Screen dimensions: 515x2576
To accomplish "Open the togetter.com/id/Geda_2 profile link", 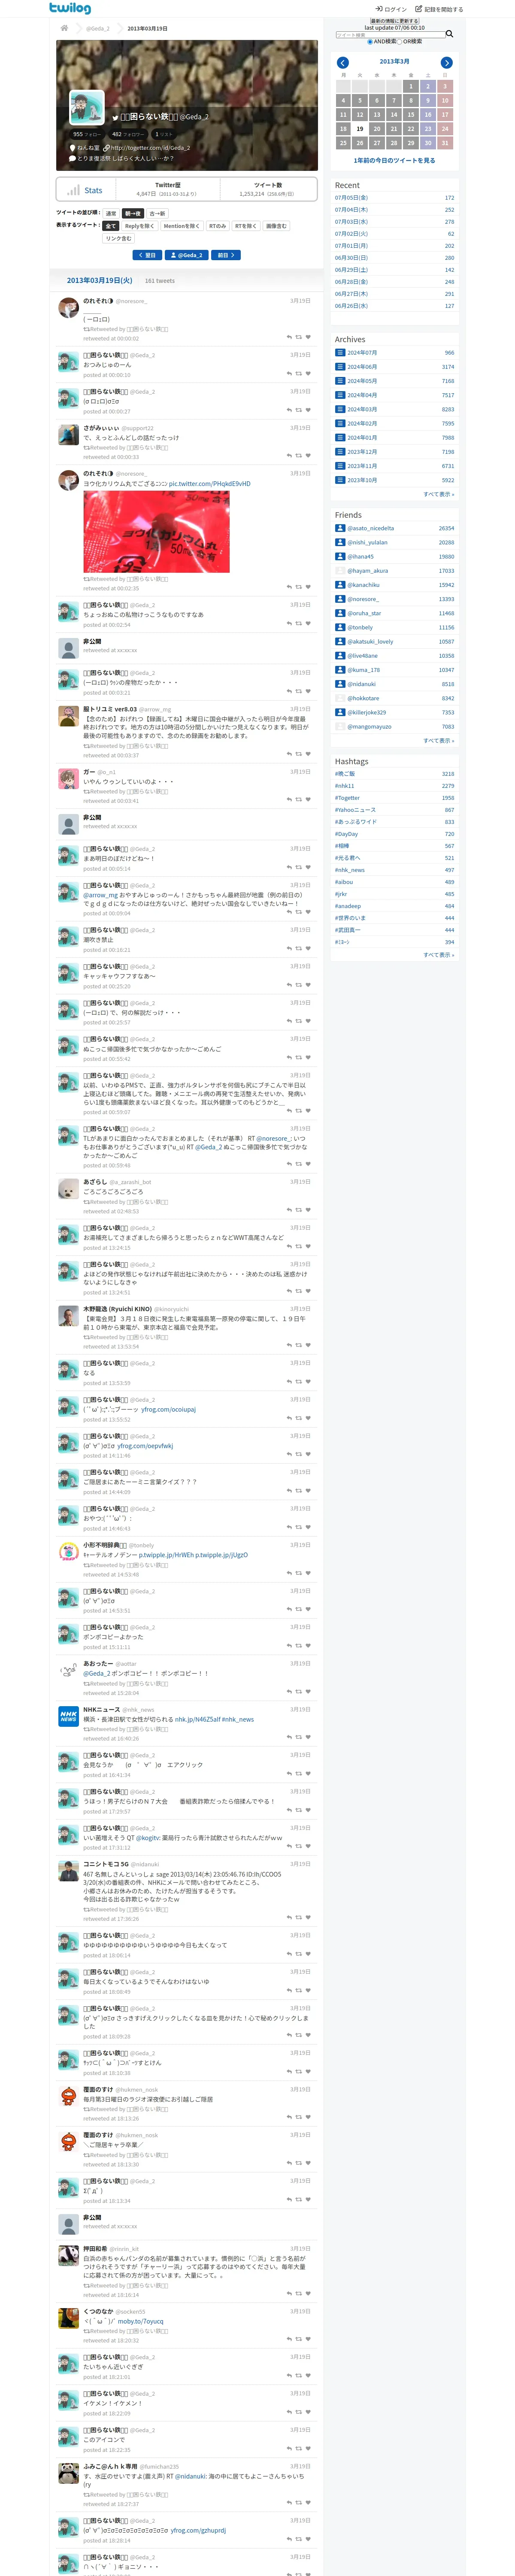I will tap(150, 148).
